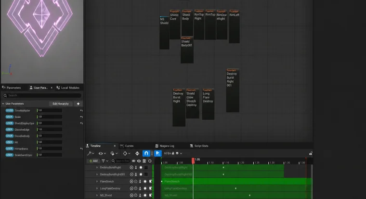Click the sun icon on LongFlareDestroy track
Viewport: 366px width, 199px height.
coord(145,188)
